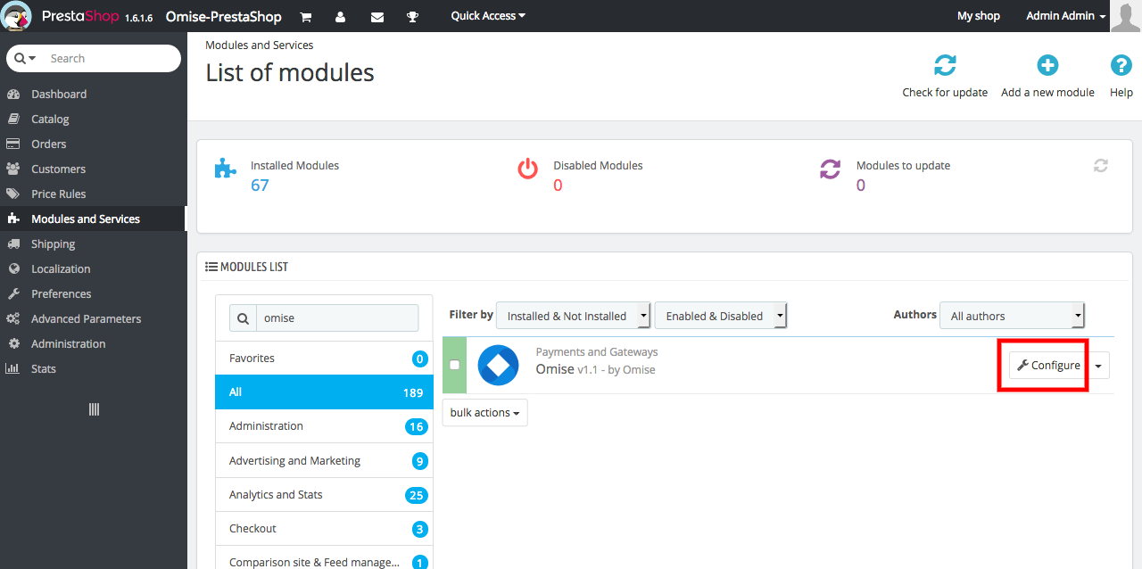Viewport: 1142px width, 569px height.
Task: Open the Installed & Not Installed filter dropdown
Action: click(x=574, y=315)
